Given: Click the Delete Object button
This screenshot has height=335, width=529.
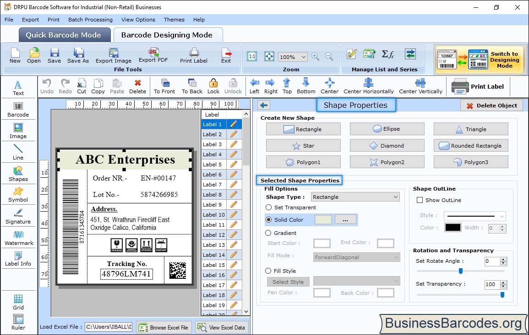Looking at the screenshot, I should coord(491,106).
